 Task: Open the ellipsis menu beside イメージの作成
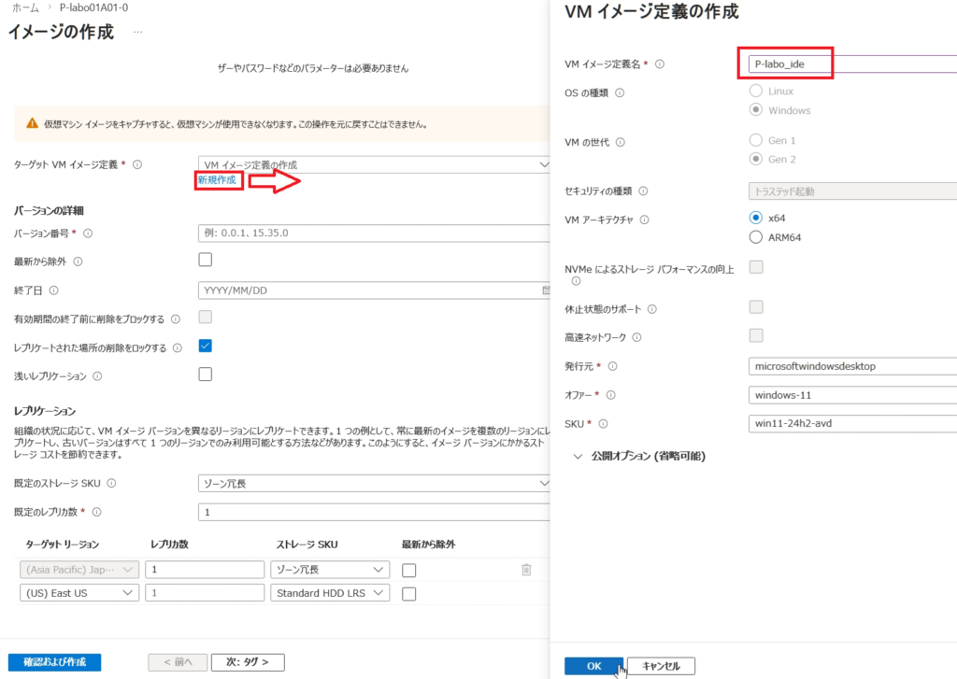pyautogui.click(x=137, y=32)
